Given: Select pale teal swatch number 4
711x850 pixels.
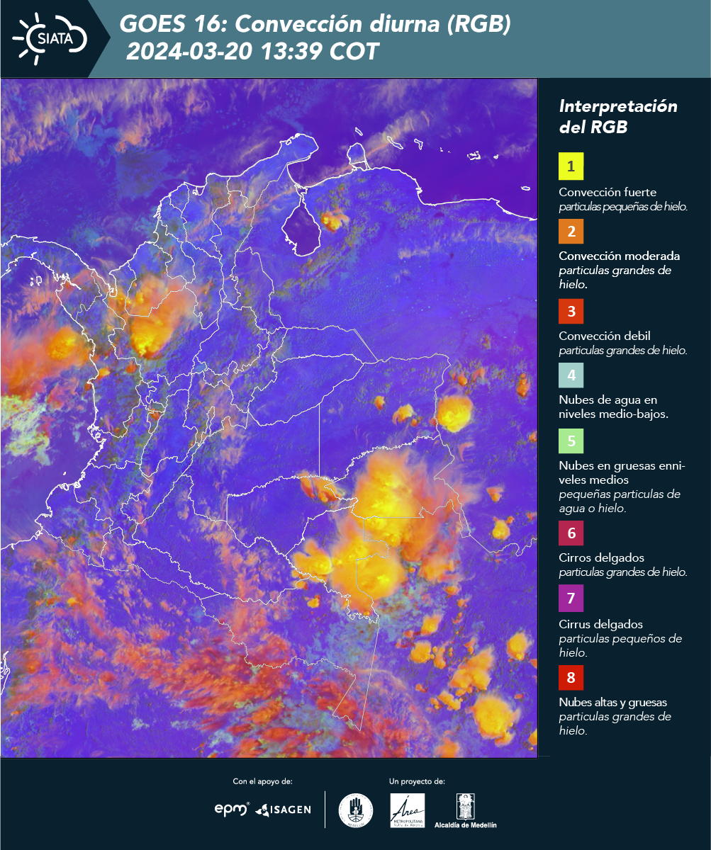Looking at the screenshot, I should [x=571, y=375].
